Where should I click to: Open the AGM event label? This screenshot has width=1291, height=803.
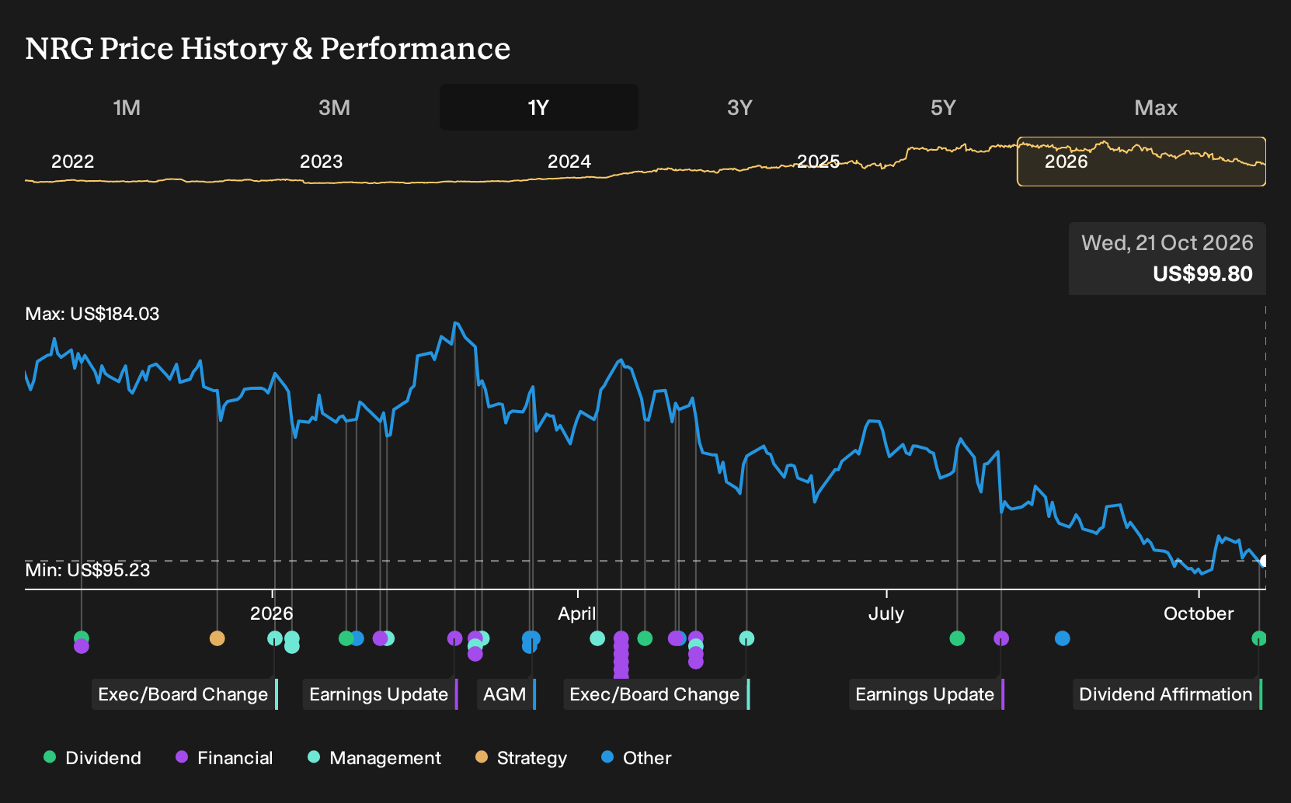coord(506,694)
